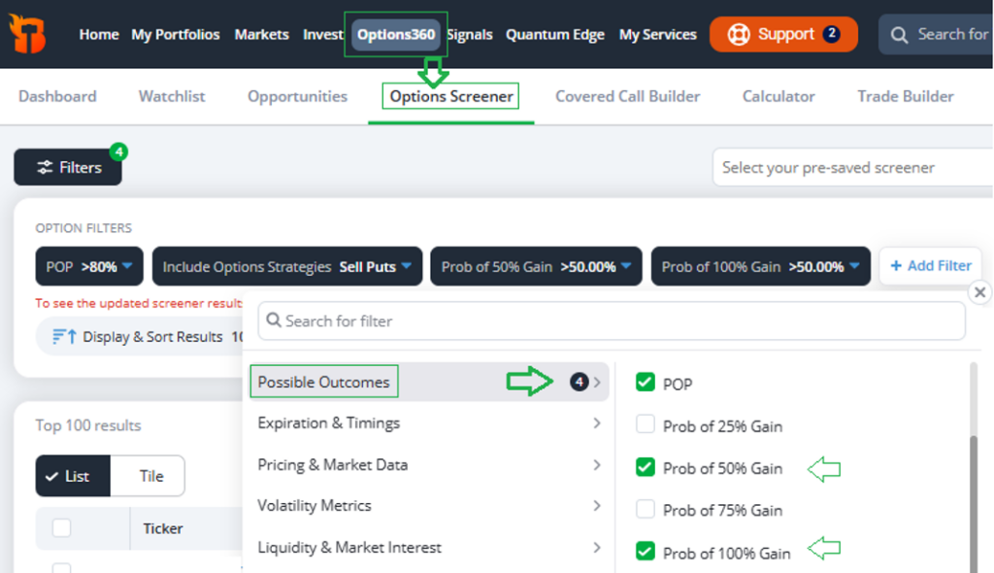
Task: Click the Filters button
Action: 68,167
